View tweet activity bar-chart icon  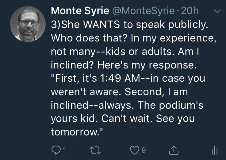[x=215, y=150]
